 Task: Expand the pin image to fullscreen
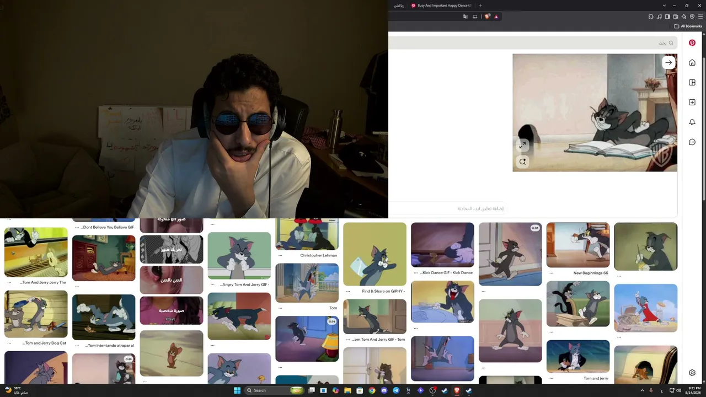[522, 145]
